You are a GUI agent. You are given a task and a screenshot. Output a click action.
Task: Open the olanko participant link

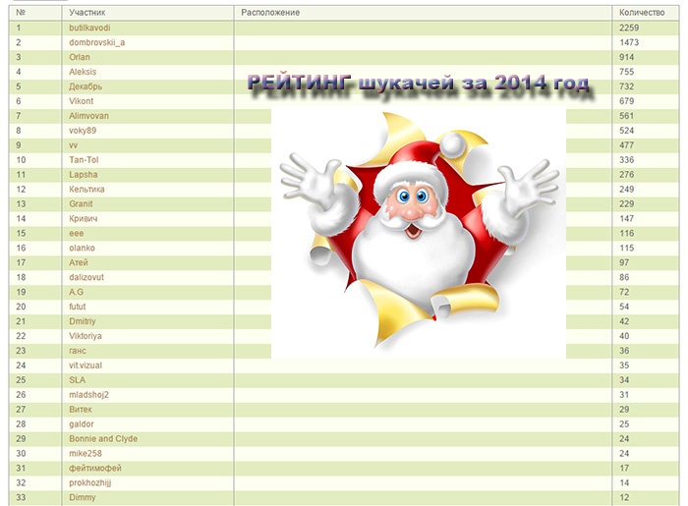[x=82, y=249]
